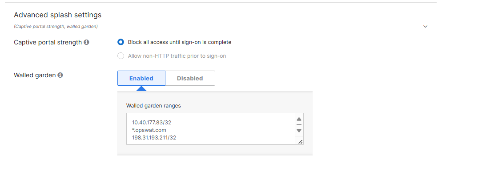Image resolution: width=494 pixels, height=171 pixels.
Task: Click the down arrow in the ranges box
Action: (x=299, y=131)
